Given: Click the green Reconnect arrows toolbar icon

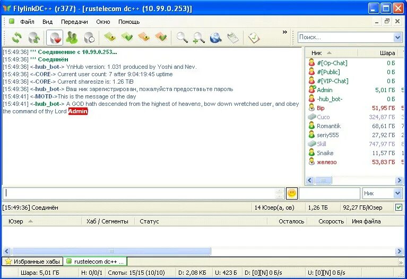Looking at the screenshot, I should click(17, 38).
